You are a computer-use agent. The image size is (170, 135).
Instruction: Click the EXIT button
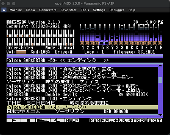tap(155, 120)
